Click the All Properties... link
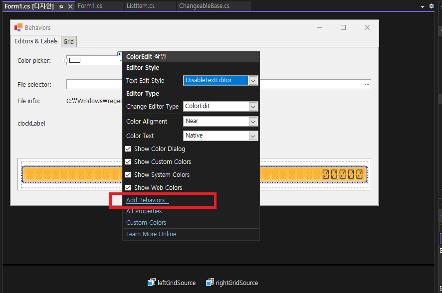This screenshot has height=293, width=442. (x=146, y=211)
